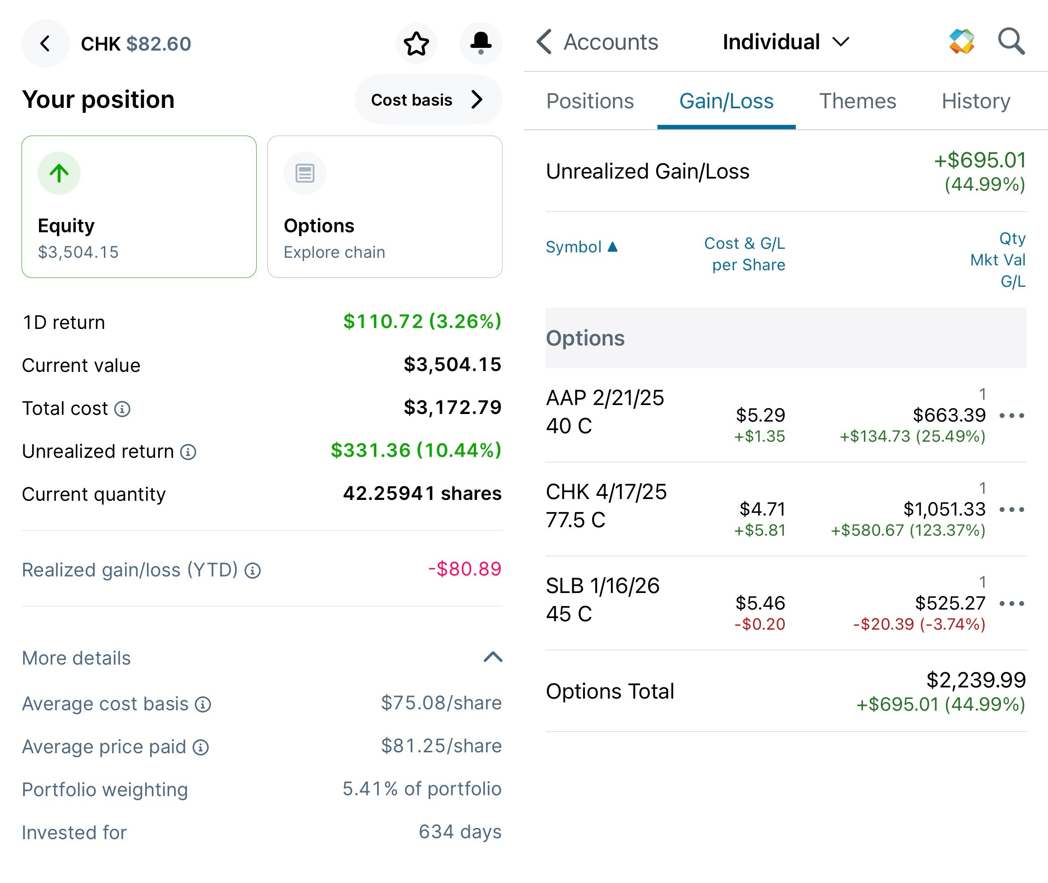The height and width of the screenshot is (883, 1048).
Task: Tap info icon beside Average price paid
Action: [x=201, y=747]
